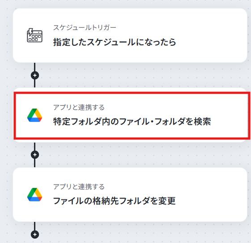The image size is (251, 243).
Task: Click blank area right of the trigger title
Action: [x=211, y=42]
